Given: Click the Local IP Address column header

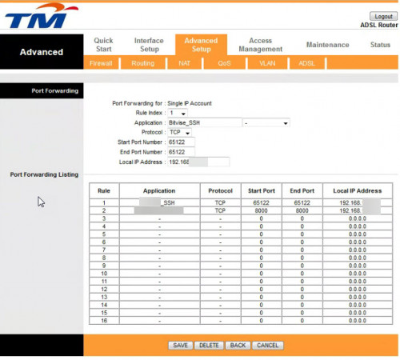Looking at the screenshot, I should point(358,190).
